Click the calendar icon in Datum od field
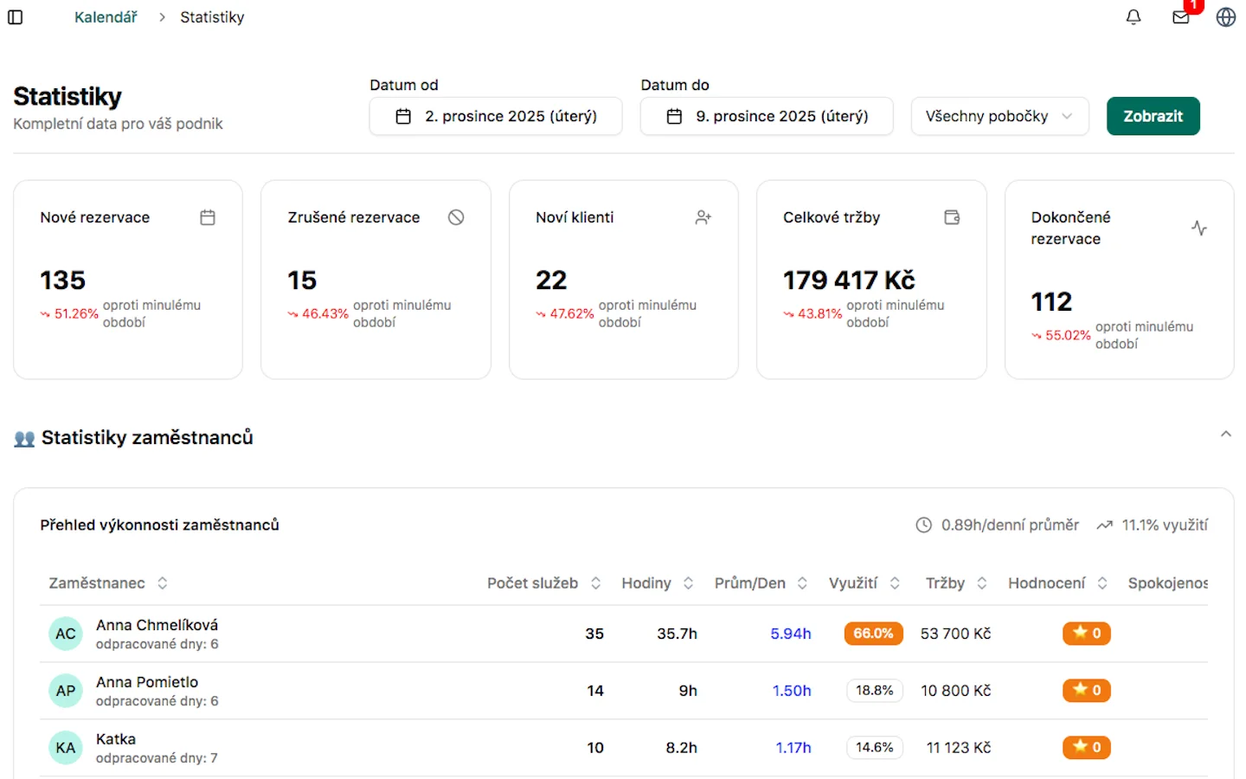The height and width of the screenshot is (779, 1246). coord(403,116)
